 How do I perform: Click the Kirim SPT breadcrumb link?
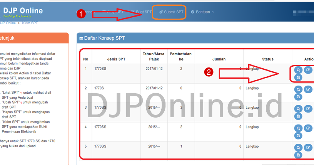tap(30, 23)
